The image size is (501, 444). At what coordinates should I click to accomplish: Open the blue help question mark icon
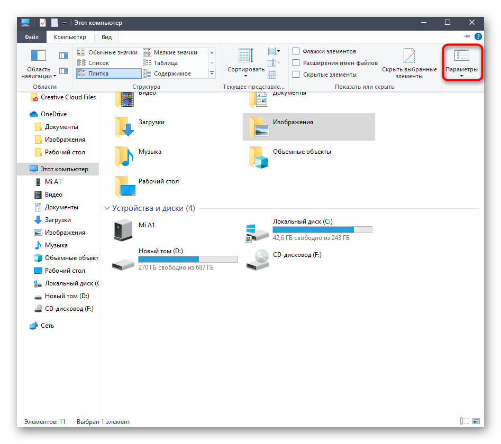coord(478,36)
